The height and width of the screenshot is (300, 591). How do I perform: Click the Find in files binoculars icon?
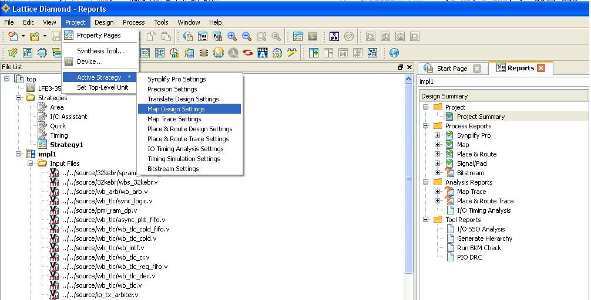click(217, 36)
